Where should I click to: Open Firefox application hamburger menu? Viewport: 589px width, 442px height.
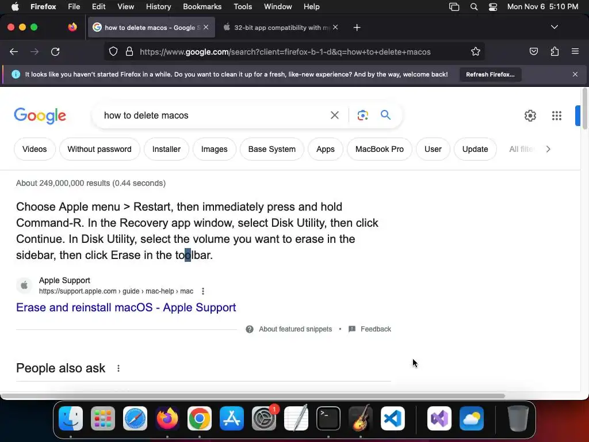(575, 52)
